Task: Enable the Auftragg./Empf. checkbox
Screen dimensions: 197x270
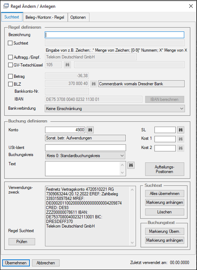Action: 10,57
